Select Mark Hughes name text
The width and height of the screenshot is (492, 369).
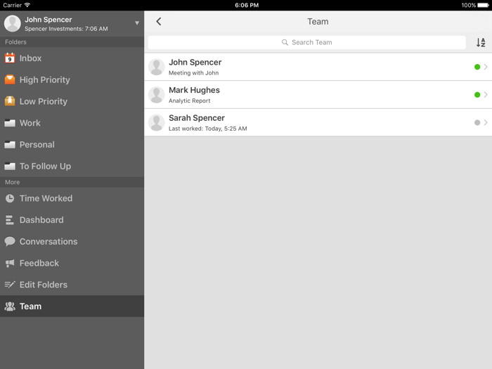[x=194, y=90]
